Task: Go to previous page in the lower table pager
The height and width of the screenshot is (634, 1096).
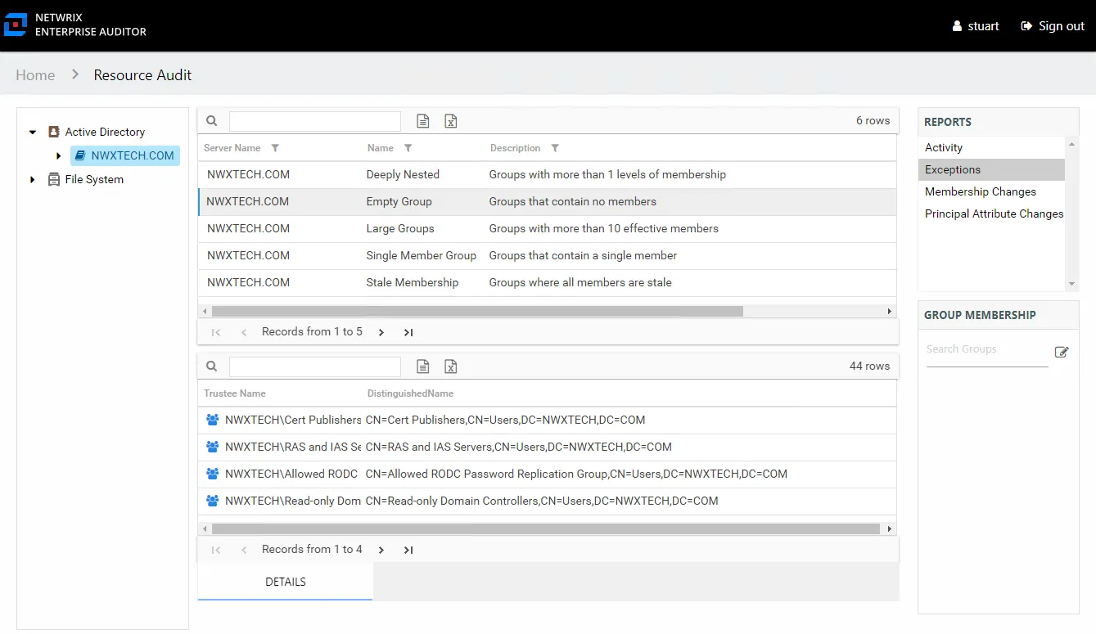Action: [244, 550]
